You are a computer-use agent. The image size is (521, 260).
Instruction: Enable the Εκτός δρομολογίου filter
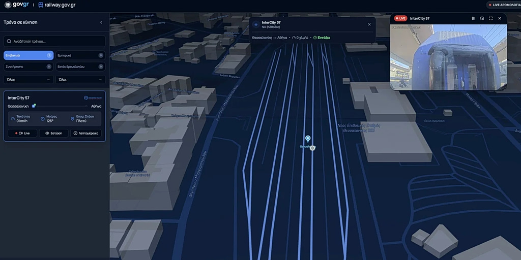[80, 67]
